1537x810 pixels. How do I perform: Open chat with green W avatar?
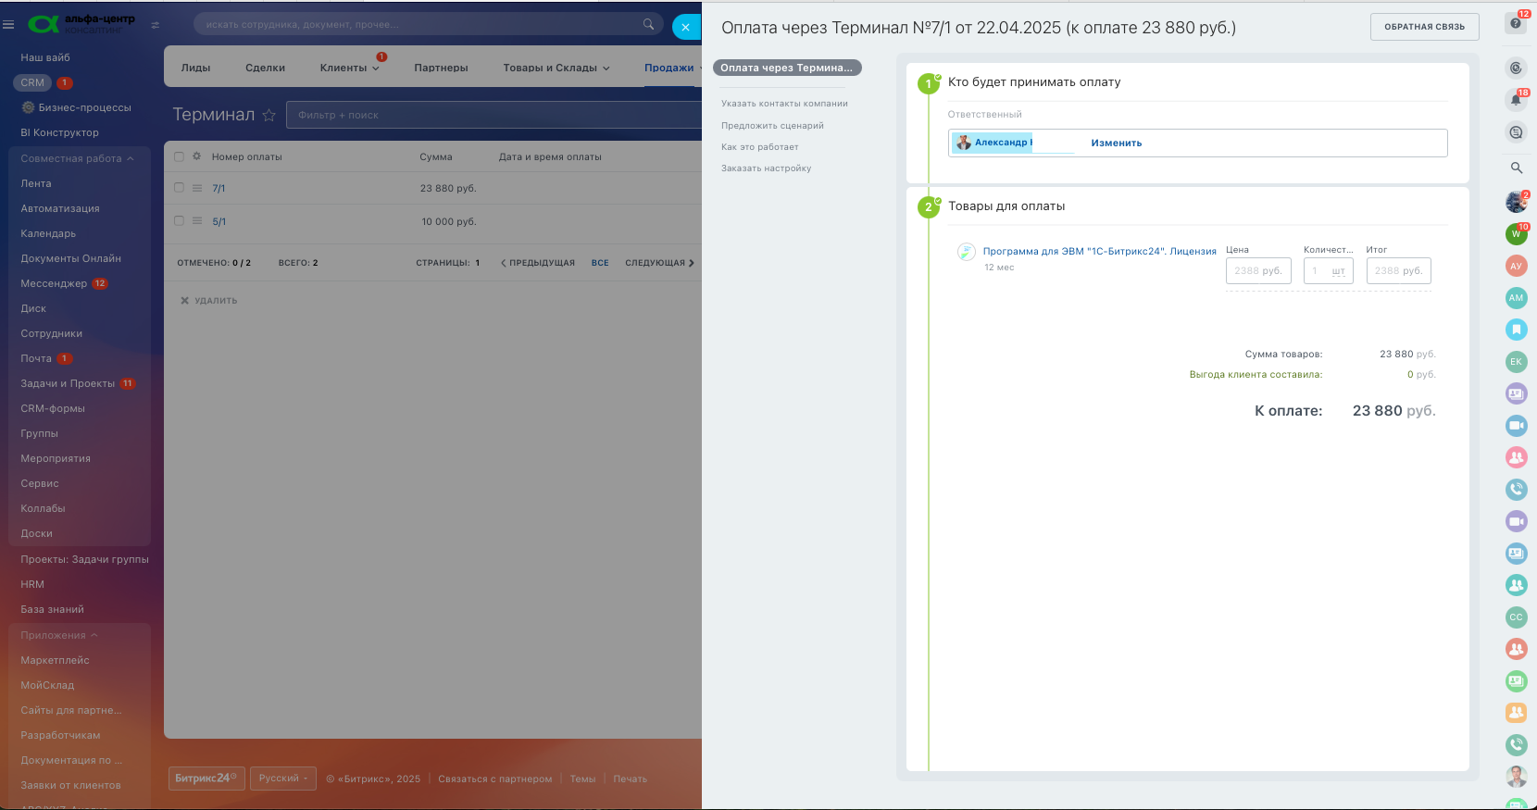(x=1516, y=234)
